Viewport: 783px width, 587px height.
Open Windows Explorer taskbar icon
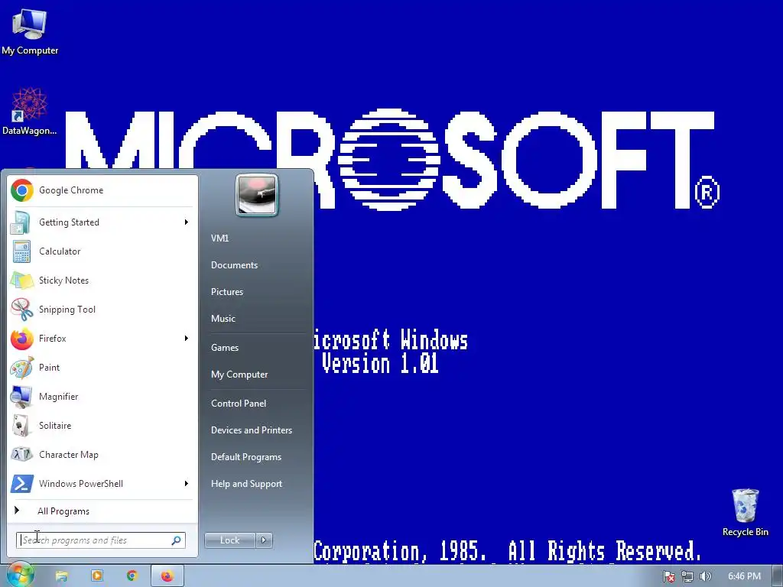(x=61, y=576)
